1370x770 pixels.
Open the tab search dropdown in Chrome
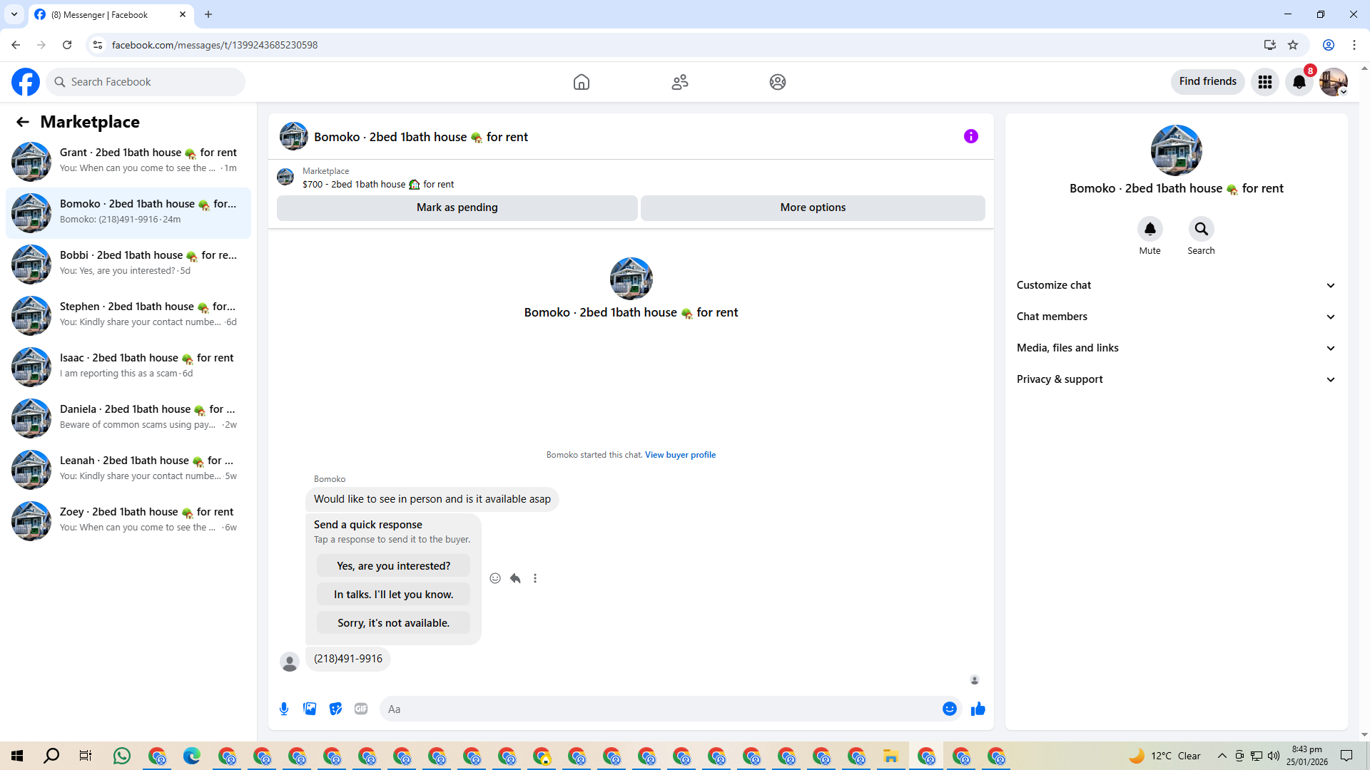(14, 14)
